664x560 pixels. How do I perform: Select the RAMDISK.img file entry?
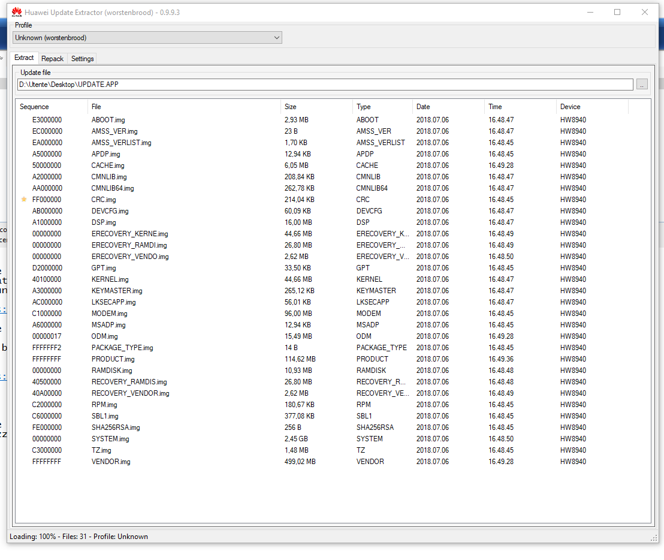click(112, 371)
